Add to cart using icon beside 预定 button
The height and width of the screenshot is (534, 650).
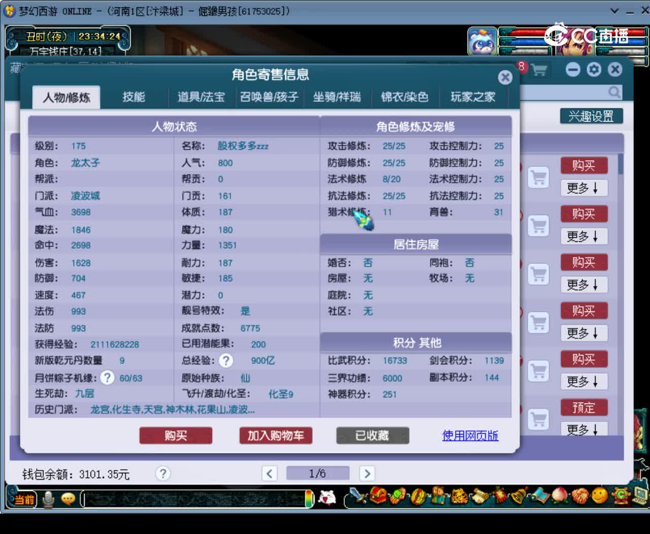538,419
